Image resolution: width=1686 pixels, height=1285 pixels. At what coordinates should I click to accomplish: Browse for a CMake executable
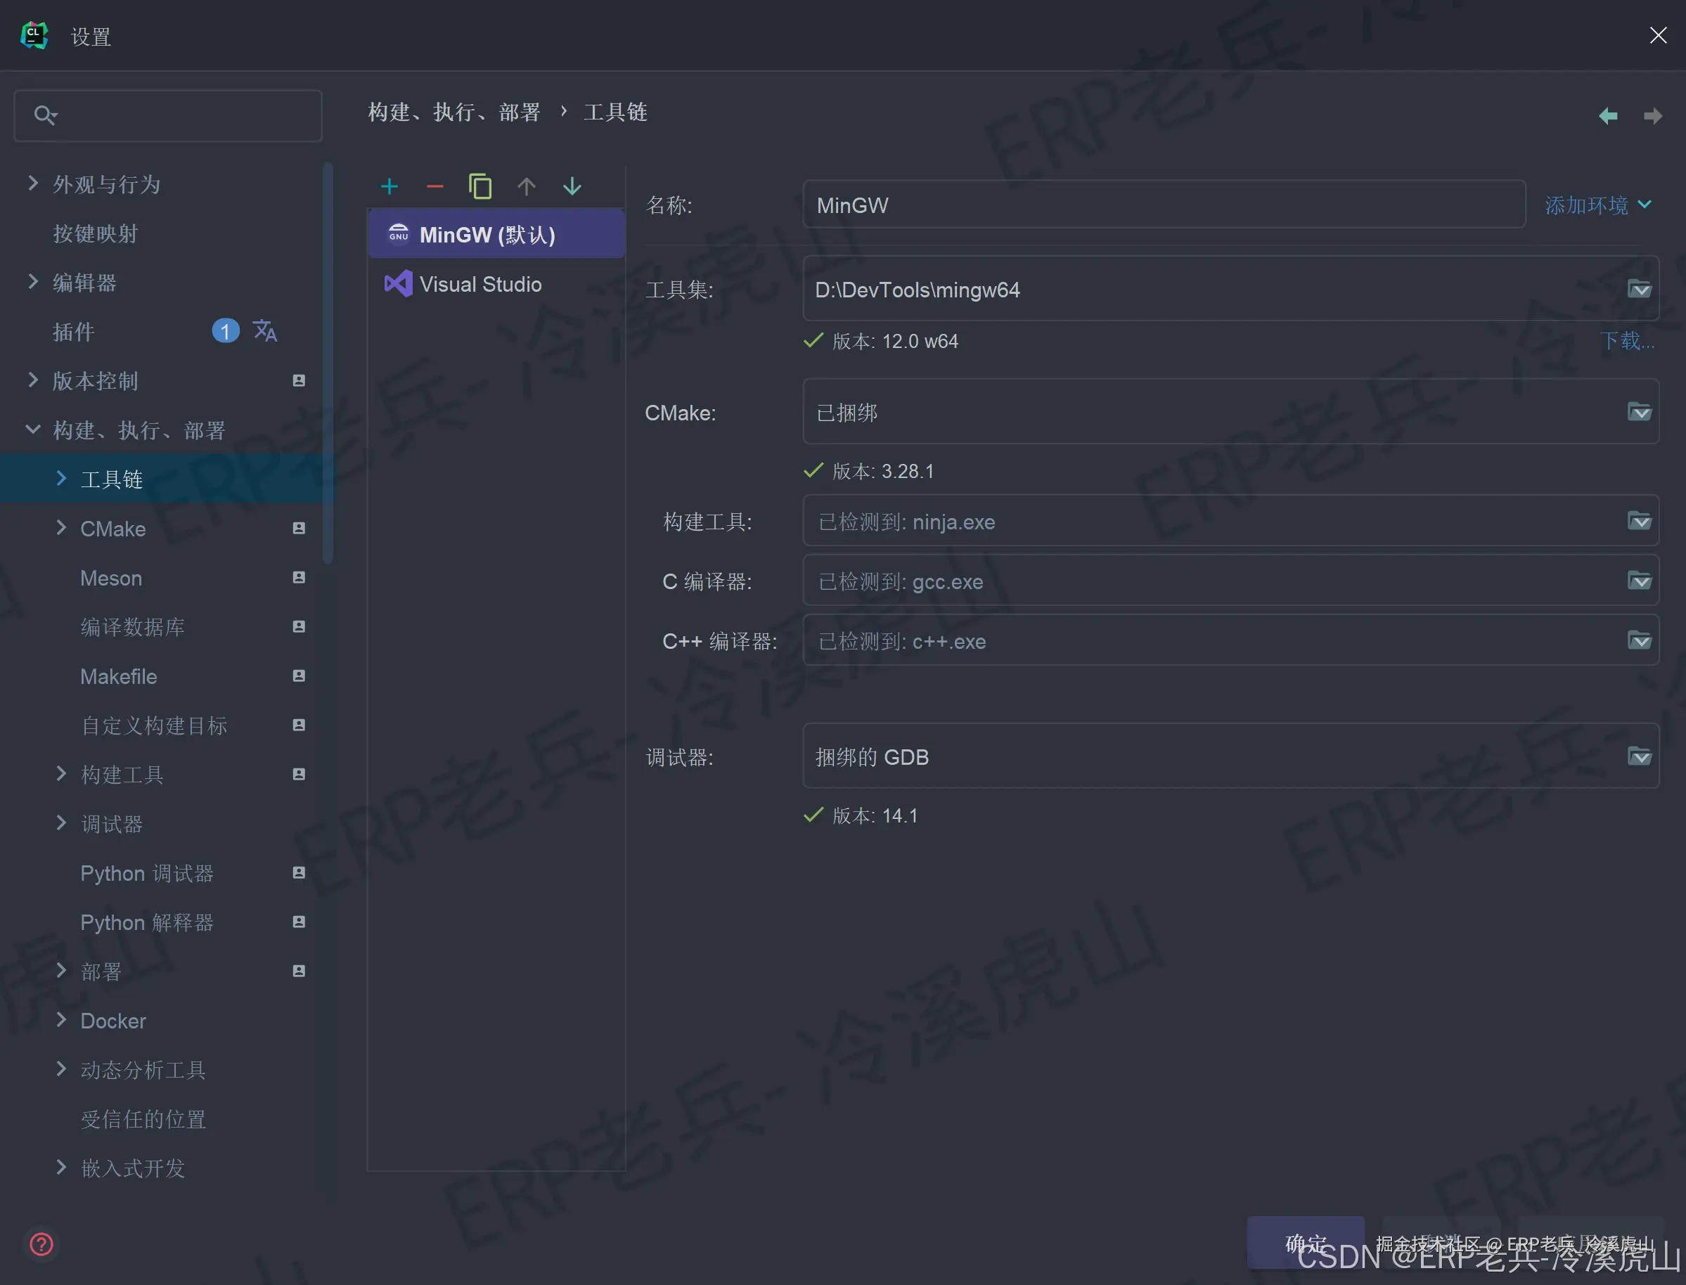pyautogui.click(x=1639, y=412)
